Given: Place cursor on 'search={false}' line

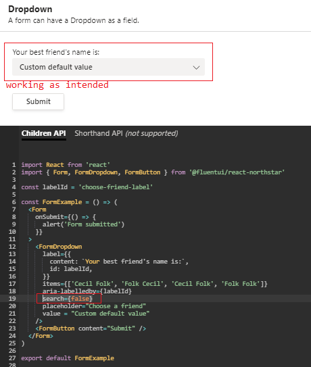Looking at the screenshot, I should tap(68, 299).
